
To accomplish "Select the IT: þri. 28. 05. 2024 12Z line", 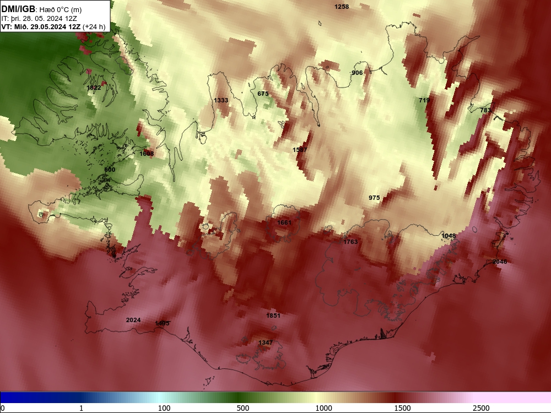I will click(39, 19).
